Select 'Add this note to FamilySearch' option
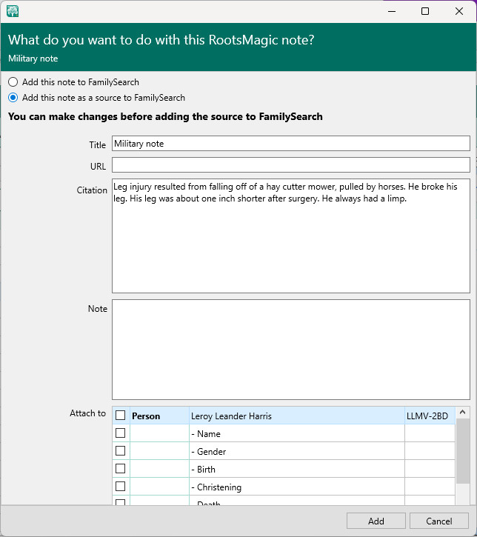Screen dimensions: 477x537 click(x=13, y=82)
